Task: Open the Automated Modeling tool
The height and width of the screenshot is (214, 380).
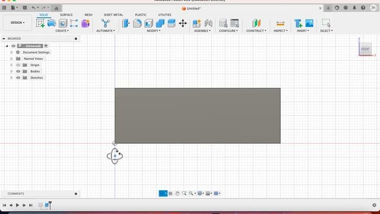Action: click(106, 23)
